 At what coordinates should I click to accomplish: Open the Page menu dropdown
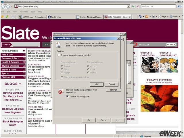point(164,17)
